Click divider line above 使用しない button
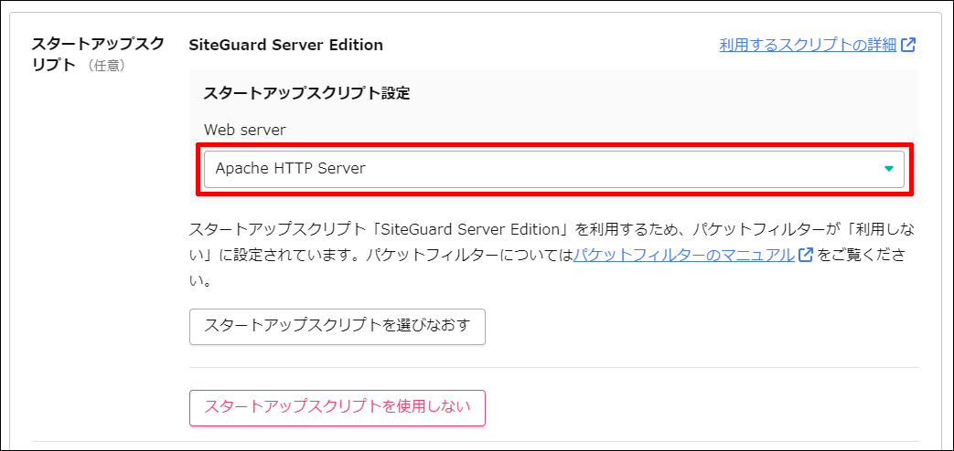Viewport: 954px width, 451px height. coord(553,367)
